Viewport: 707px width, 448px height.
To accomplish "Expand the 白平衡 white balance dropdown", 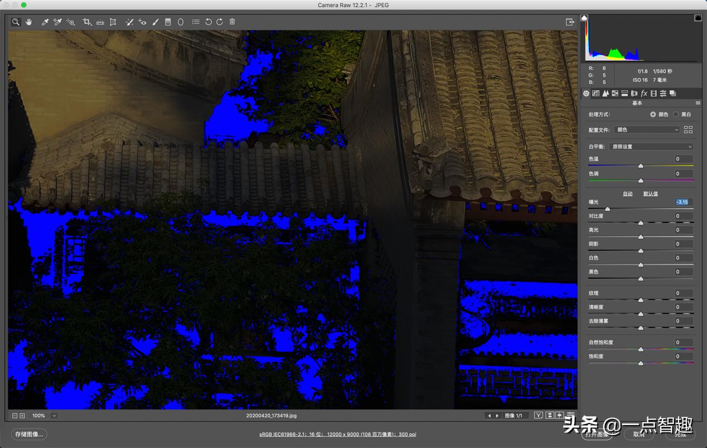I will pyautogui.click(x=651, y=147).
